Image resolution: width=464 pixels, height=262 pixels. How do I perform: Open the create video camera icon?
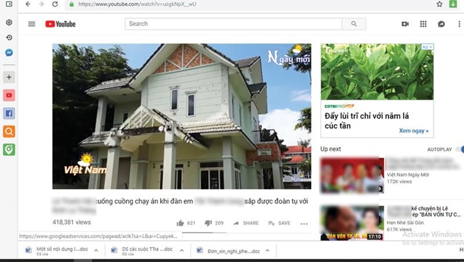pyautogui.click(x=405, y=24)
